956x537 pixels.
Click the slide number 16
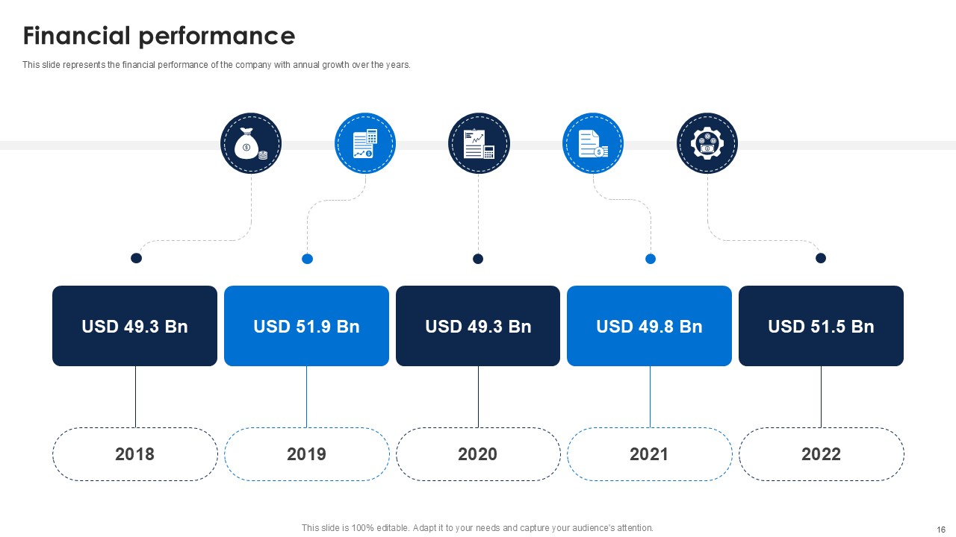pos(941,529)
